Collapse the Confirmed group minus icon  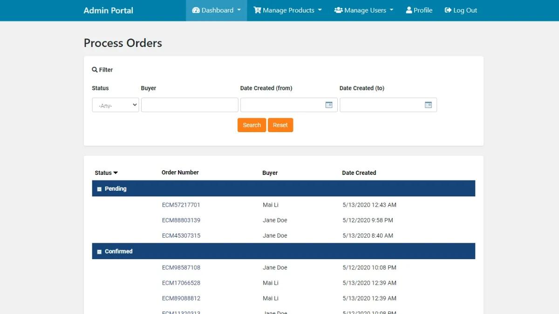99,252
